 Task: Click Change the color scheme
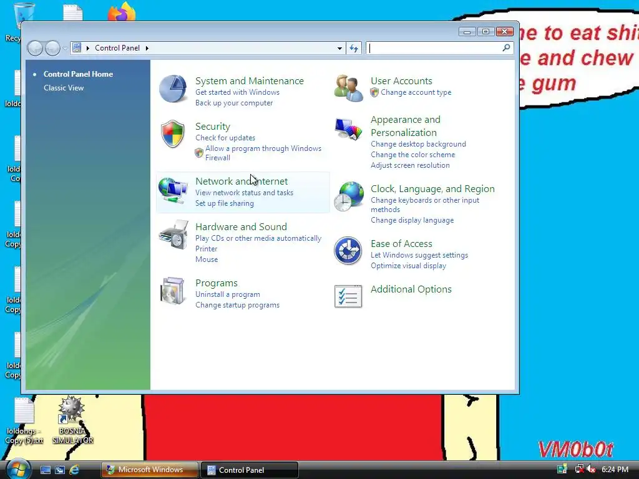click(413, 155)
